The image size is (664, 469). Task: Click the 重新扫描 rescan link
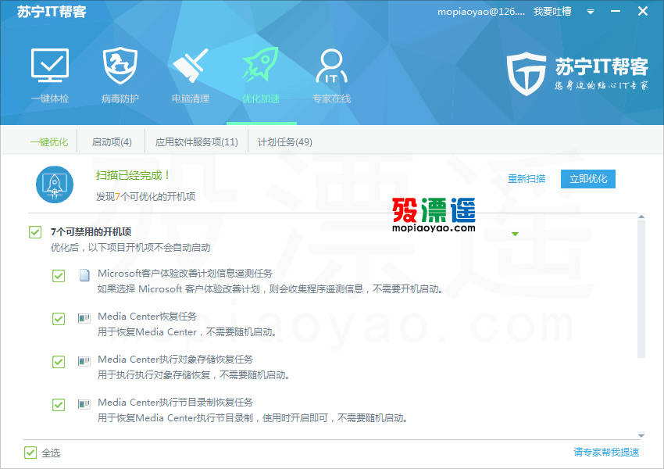[x=527, y=179]
